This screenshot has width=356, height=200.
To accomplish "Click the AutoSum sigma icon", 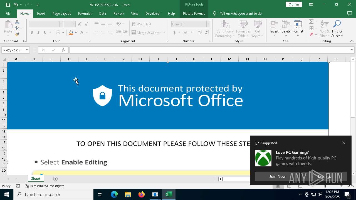I will [311, 22].
